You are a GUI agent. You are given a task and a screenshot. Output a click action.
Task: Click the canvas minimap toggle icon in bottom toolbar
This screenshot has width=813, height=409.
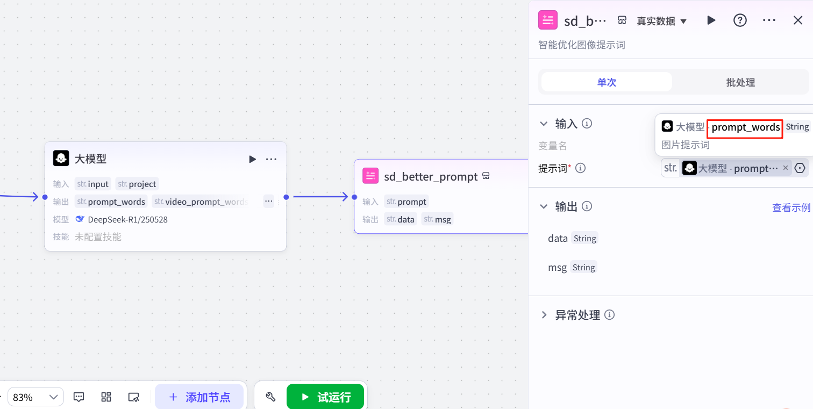click(x=134, y=397)
